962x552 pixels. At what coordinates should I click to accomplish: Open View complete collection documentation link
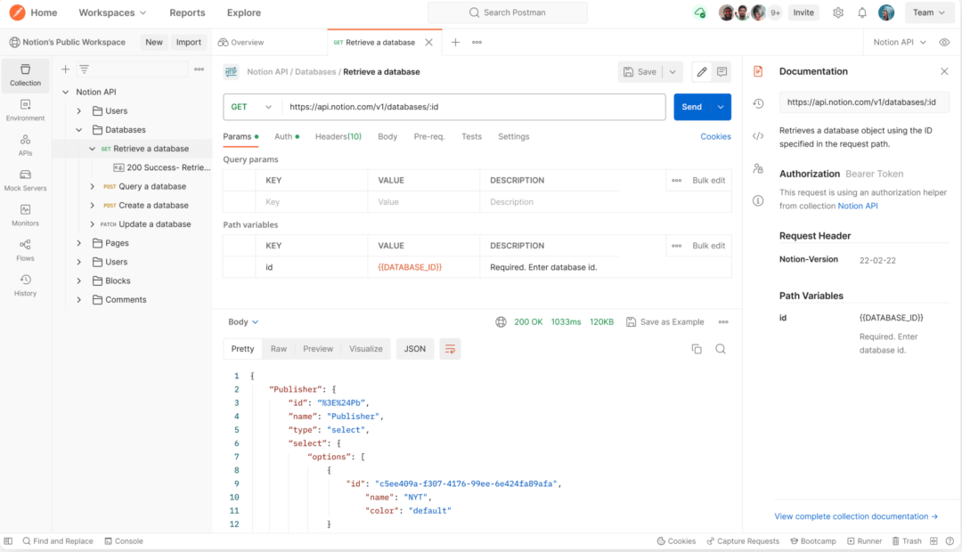pyautogui.click(x=856, y=516)
